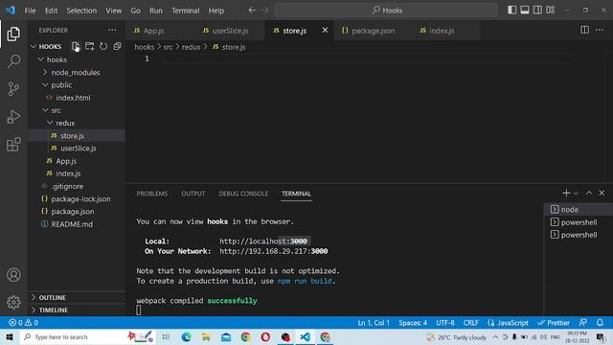Open the DEBUG CONSOLE panel tab

[243, 194]
